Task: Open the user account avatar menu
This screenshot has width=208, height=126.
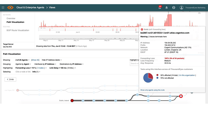Action: tap(181, 8)
